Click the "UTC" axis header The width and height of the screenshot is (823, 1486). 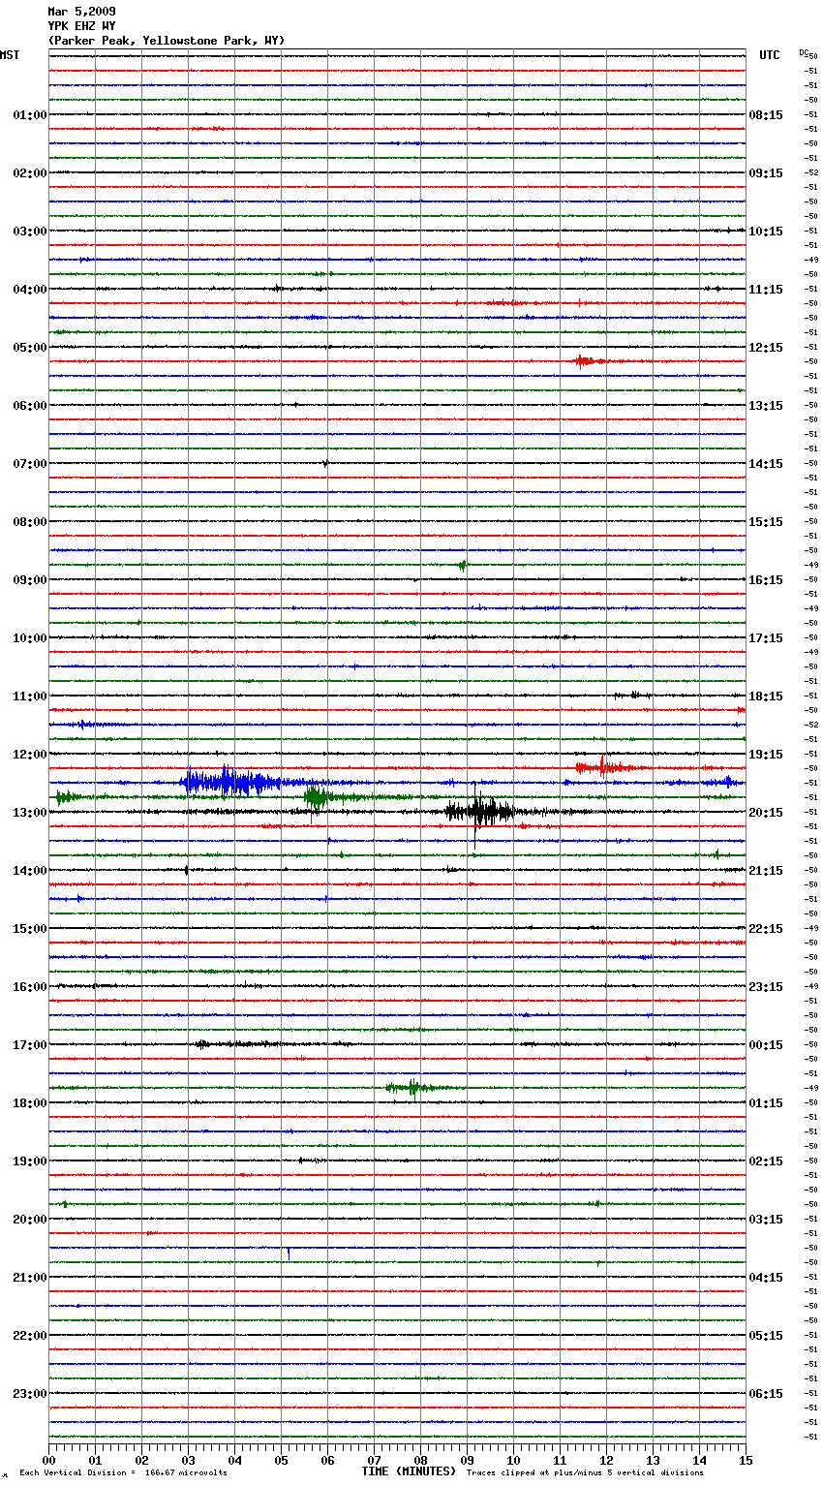click(770, 55)
